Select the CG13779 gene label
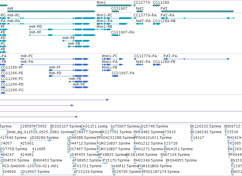 coord(142,3)
